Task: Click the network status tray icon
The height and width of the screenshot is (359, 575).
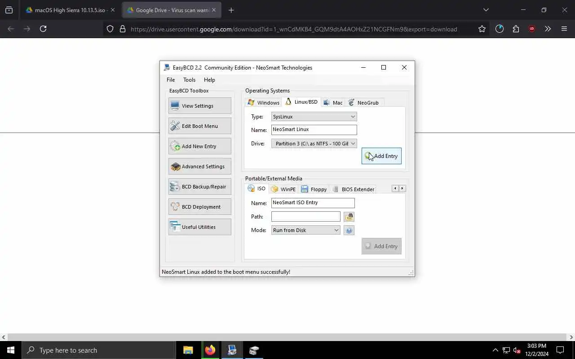Action: 506,350
